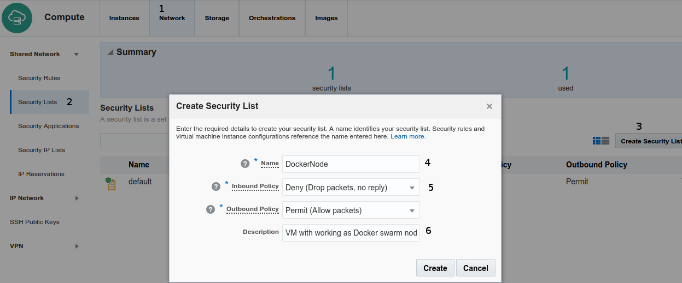The width and height of the screenshot is (682, 283).
Task: Switch to grid view icon
Action: [597, 141]
